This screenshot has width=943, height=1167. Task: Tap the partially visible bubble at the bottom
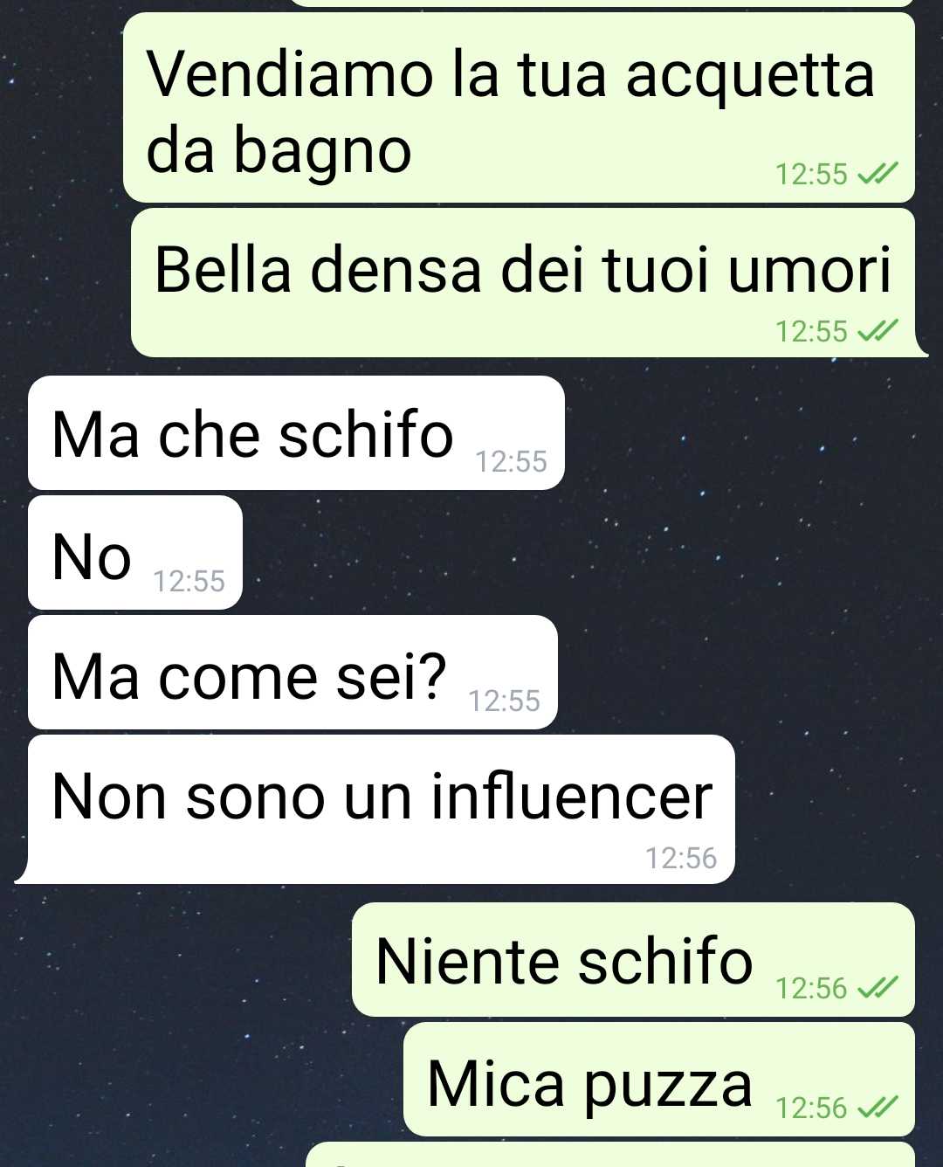click(610, 1155)
